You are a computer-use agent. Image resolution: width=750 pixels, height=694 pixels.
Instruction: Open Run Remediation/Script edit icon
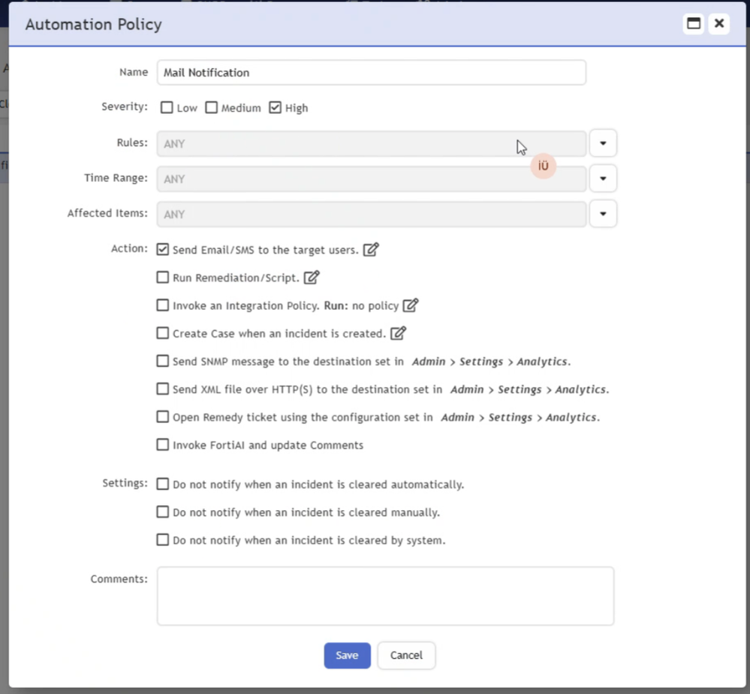pos(312,278)
